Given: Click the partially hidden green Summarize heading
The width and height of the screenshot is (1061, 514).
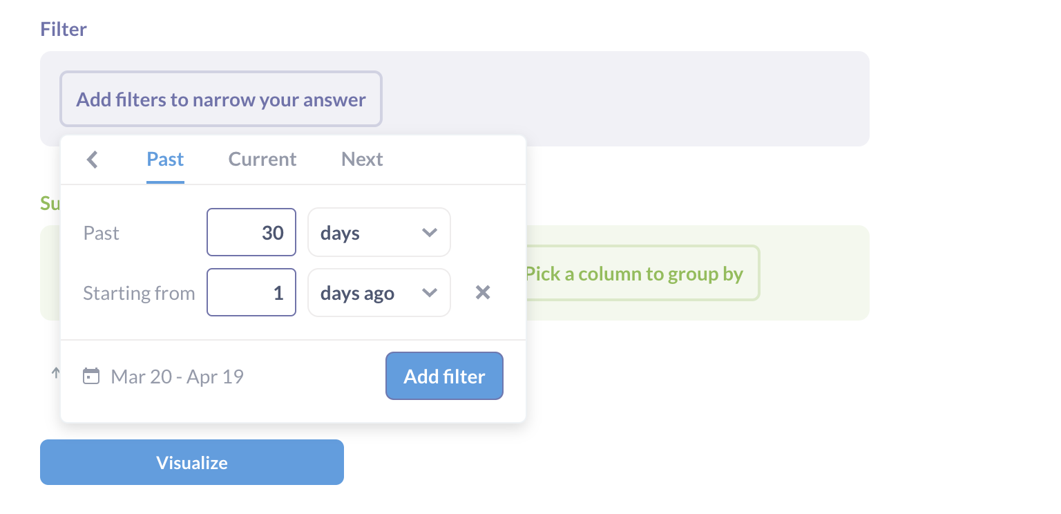Looking at the screenshot, I should click(x=50, y=203).
